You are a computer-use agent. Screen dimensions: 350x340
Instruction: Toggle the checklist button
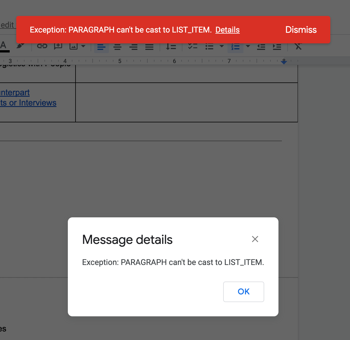[x=193, y=47]
